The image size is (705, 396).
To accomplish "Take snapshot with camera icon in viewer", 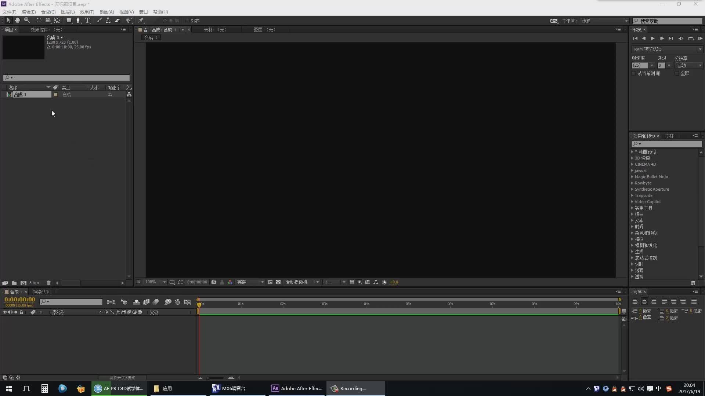I will pyautogui.click(x=214, y=282).
